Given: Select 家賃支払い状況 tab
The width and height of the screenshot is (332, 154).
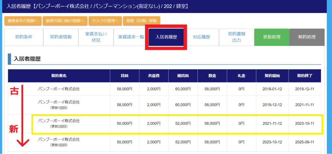Looking at the screenshot, I should tap(96, 37).
